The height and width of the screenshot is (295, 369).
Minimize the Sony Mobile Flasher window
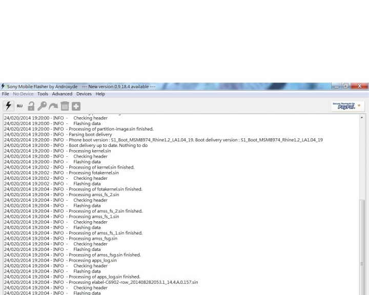coord(337,87)
